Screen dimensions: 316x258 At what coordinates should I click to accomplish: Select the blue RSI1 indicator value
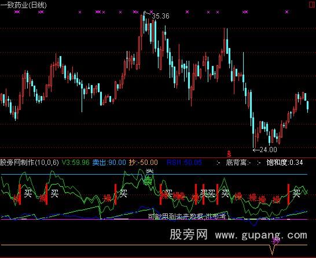184,163
